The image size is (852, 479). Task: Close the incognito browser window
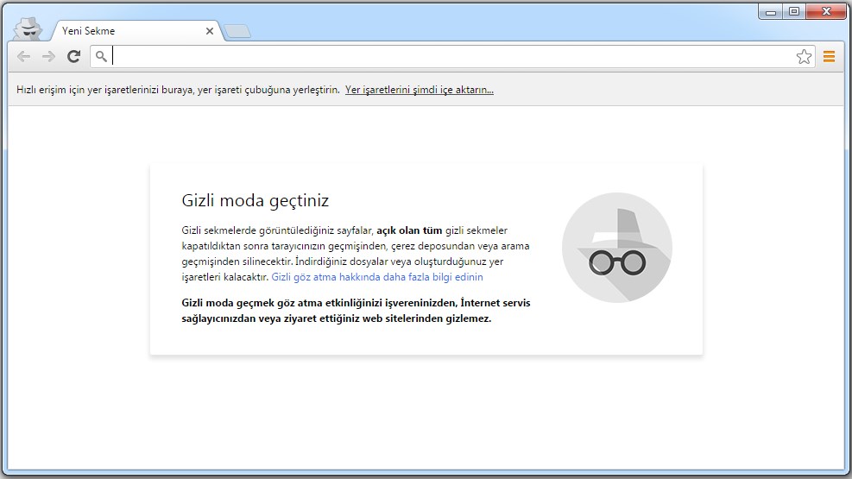coord(826,11)
